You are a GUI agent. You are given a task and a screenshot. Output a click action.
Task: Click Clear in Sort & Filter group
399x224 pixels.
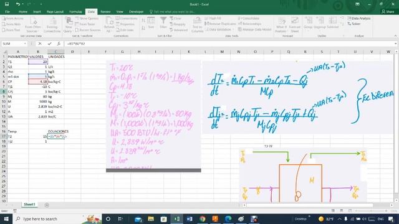pyautogui.click(x=176, y=19)
